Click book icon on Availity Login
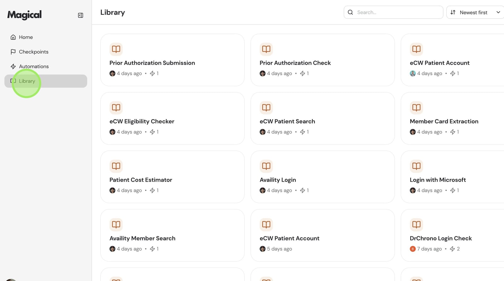The height and width of the screenshot is (281, 504). tap(266, 166)
